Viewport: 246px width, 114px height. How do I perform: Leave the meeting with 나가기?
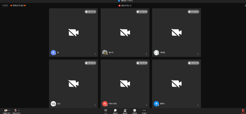pyautogui.click(x=243, y=111)
